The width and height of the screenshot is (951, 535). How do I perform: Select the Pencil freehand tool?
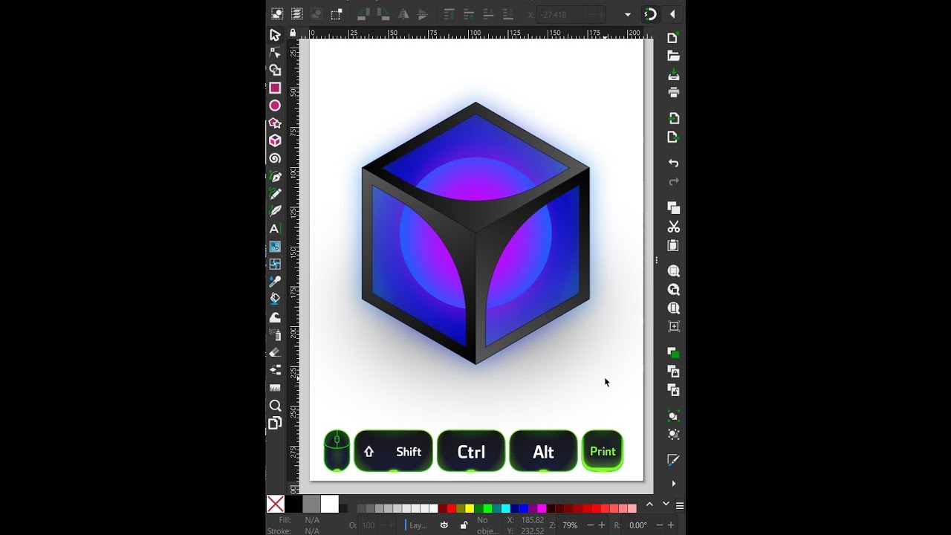coord(275,193)
